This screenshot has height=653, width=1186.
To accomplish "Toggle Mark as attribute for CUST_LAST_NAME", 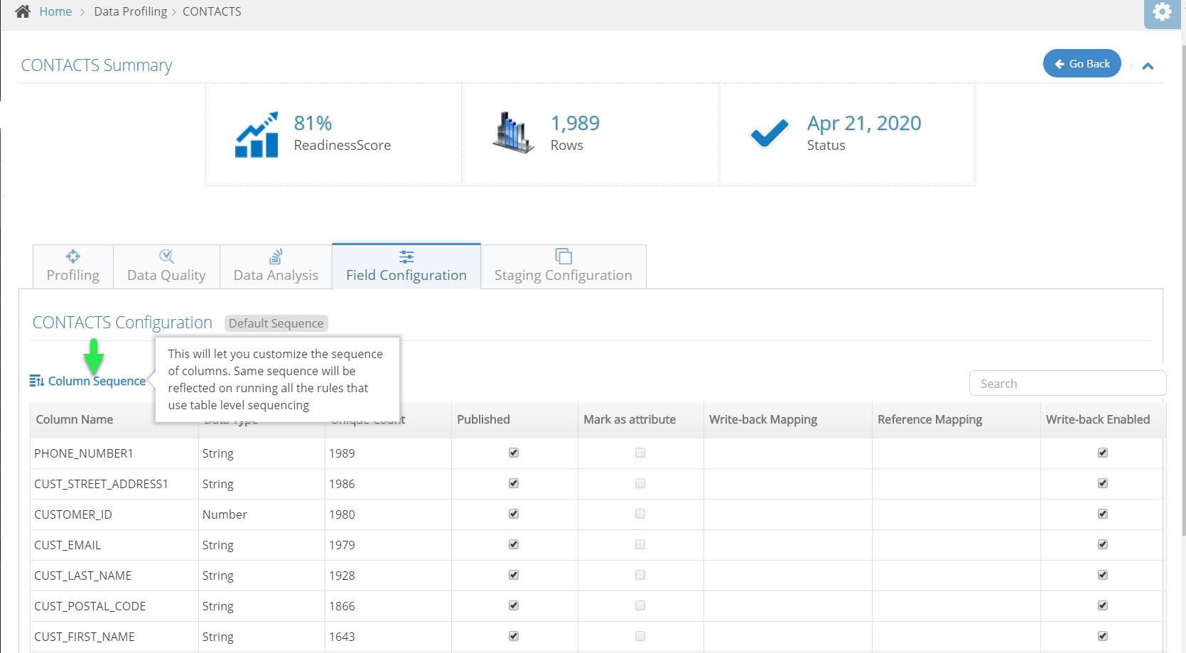I will (640, 575).
